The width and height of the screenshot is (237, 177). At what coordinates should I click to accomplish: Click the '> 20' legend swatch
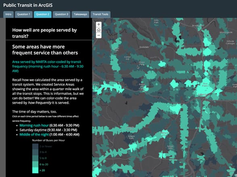[x=35, y=170]
